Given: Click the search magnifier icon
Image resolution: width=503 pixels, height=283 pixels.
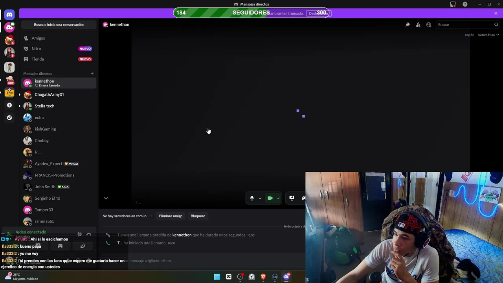Looking at the screenshot, I should (496, 25).
